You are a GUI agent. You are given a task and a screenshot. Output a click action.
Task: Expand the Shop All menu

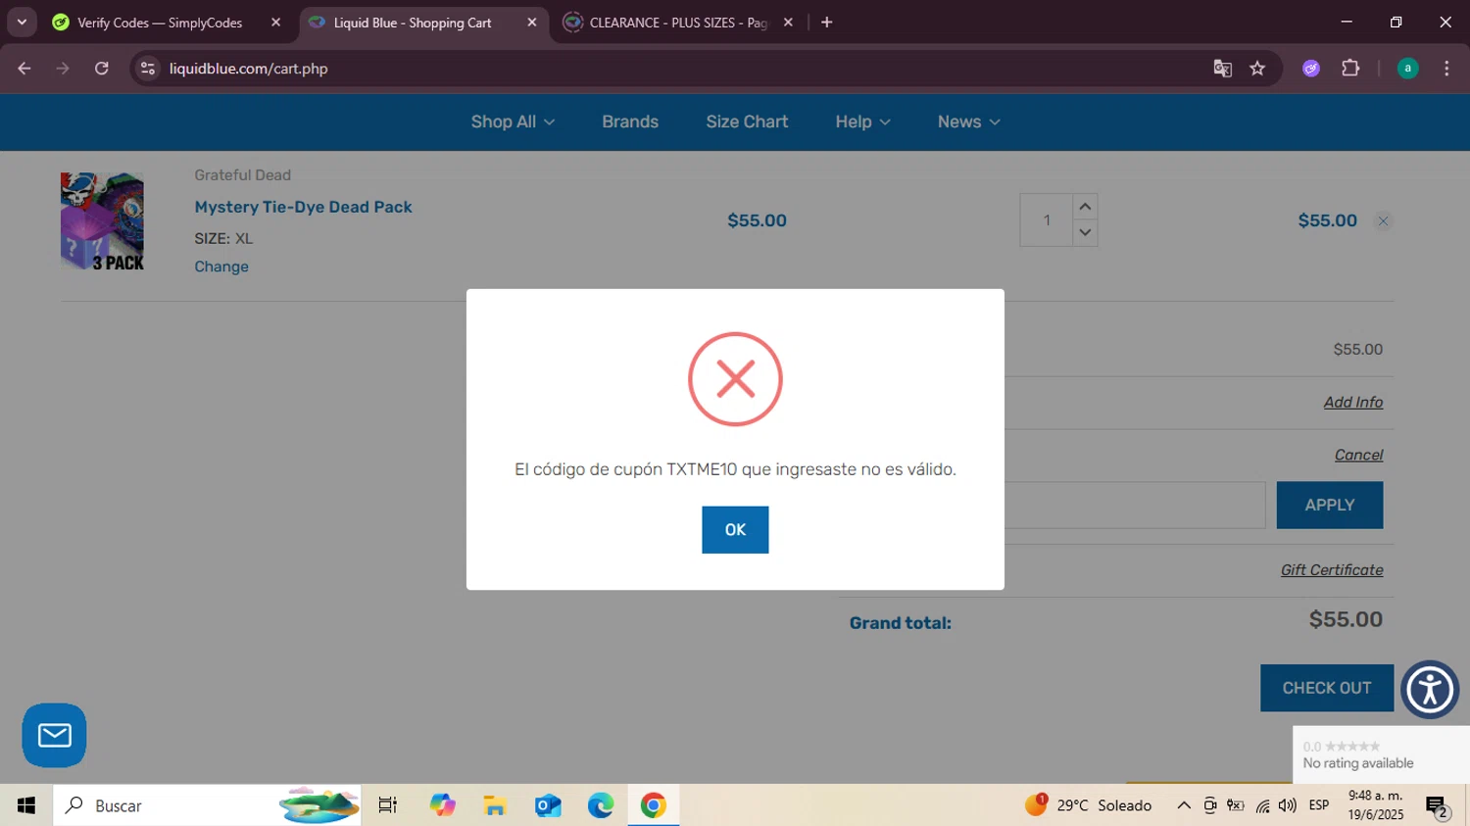[513, 121]
